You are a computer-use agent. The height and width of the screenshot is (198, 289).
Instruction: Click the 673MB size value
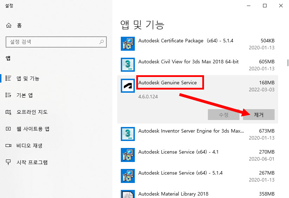point(267,131)
